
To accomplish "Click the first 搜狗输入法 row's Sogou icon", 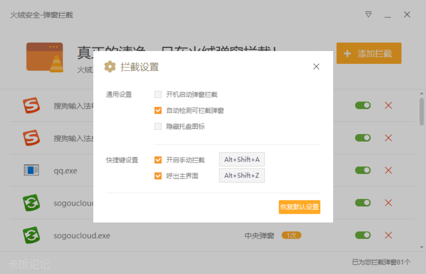I will point(31,105).
